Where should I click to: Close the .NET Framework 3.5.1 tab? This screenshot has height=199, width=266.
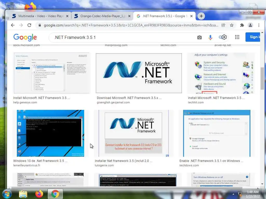(191, 16)
